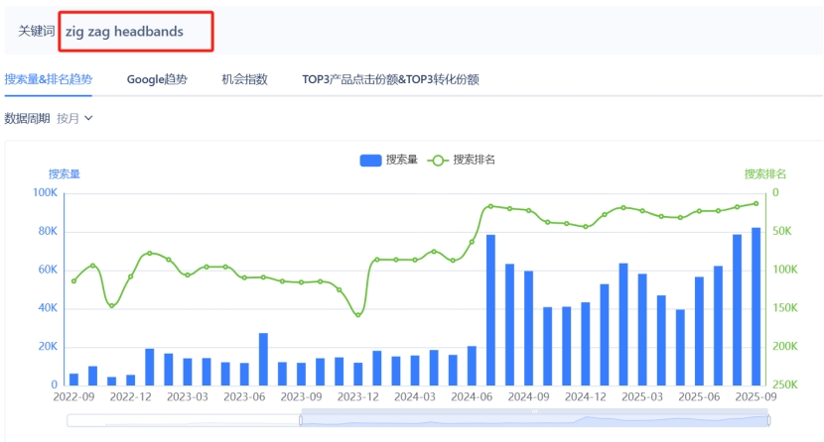Click the keyword field containing zig zag headbands

coord(136,32)
